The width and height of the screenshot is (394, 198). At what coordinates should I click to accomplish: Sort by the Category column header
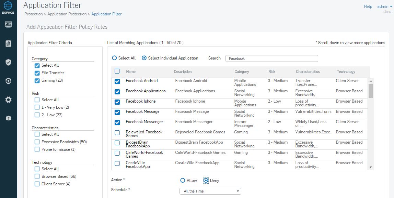click(242, 71)
